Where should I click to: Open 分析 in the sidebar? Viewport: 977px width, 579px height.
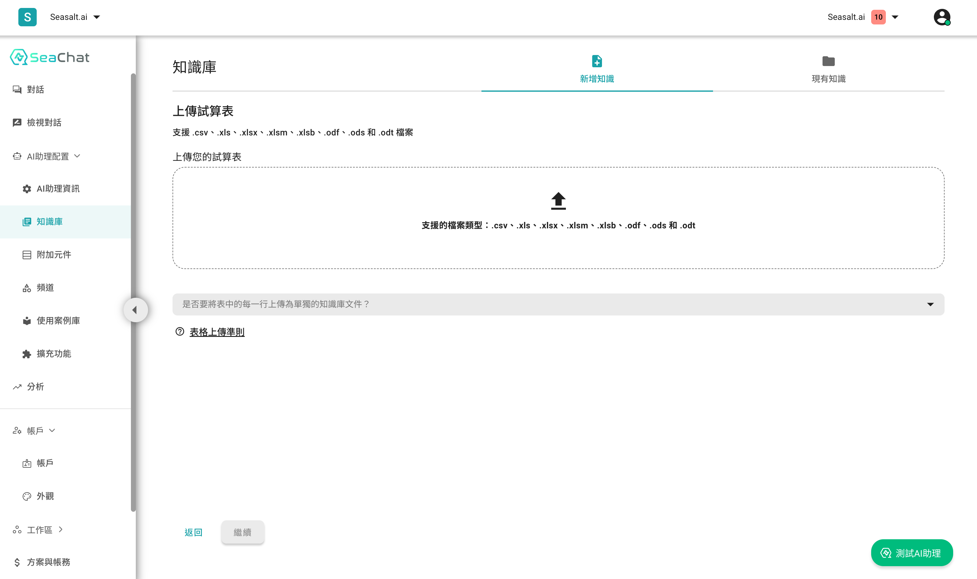(65, 387)
